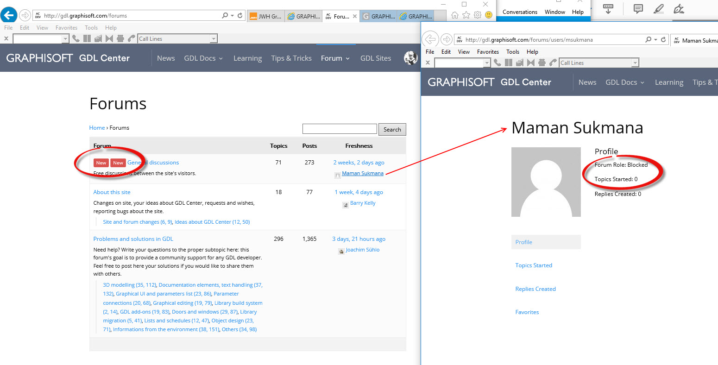Image resolution: width=718 pixels, height=365 pixels.
Task: Open the favorites star icon
Action: pos(466,15)
